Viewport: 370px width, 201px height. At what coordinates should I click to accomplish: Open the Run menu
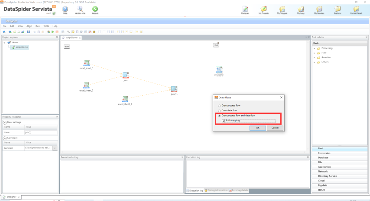click(x=38, y=26)
